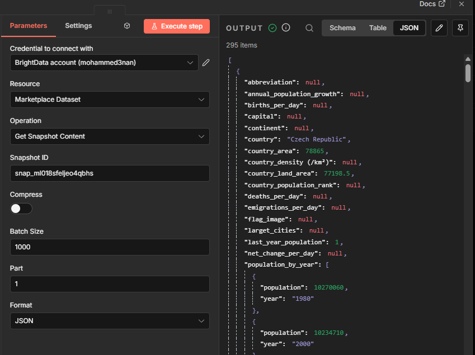Click into the Snapshot ID field

110,173
